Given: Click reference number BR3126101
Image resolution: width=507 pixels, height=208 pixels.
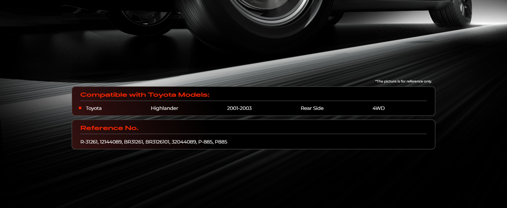Looking at the screenshot, I should pos(158,142).
